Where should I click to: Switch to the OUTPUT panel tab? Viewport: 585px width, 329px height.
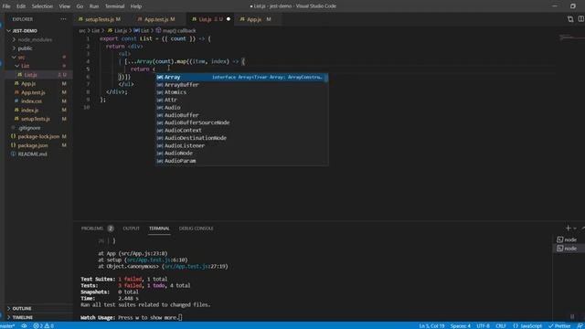pyautogui.click(x=131, y=228)
